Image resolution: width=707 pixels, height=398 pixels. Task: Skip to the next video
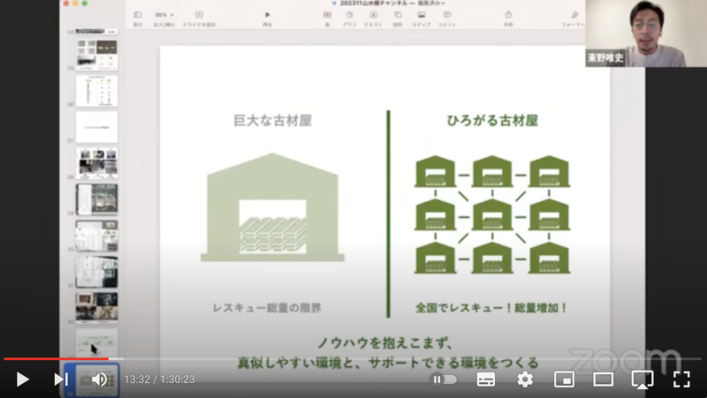(60, 379)
